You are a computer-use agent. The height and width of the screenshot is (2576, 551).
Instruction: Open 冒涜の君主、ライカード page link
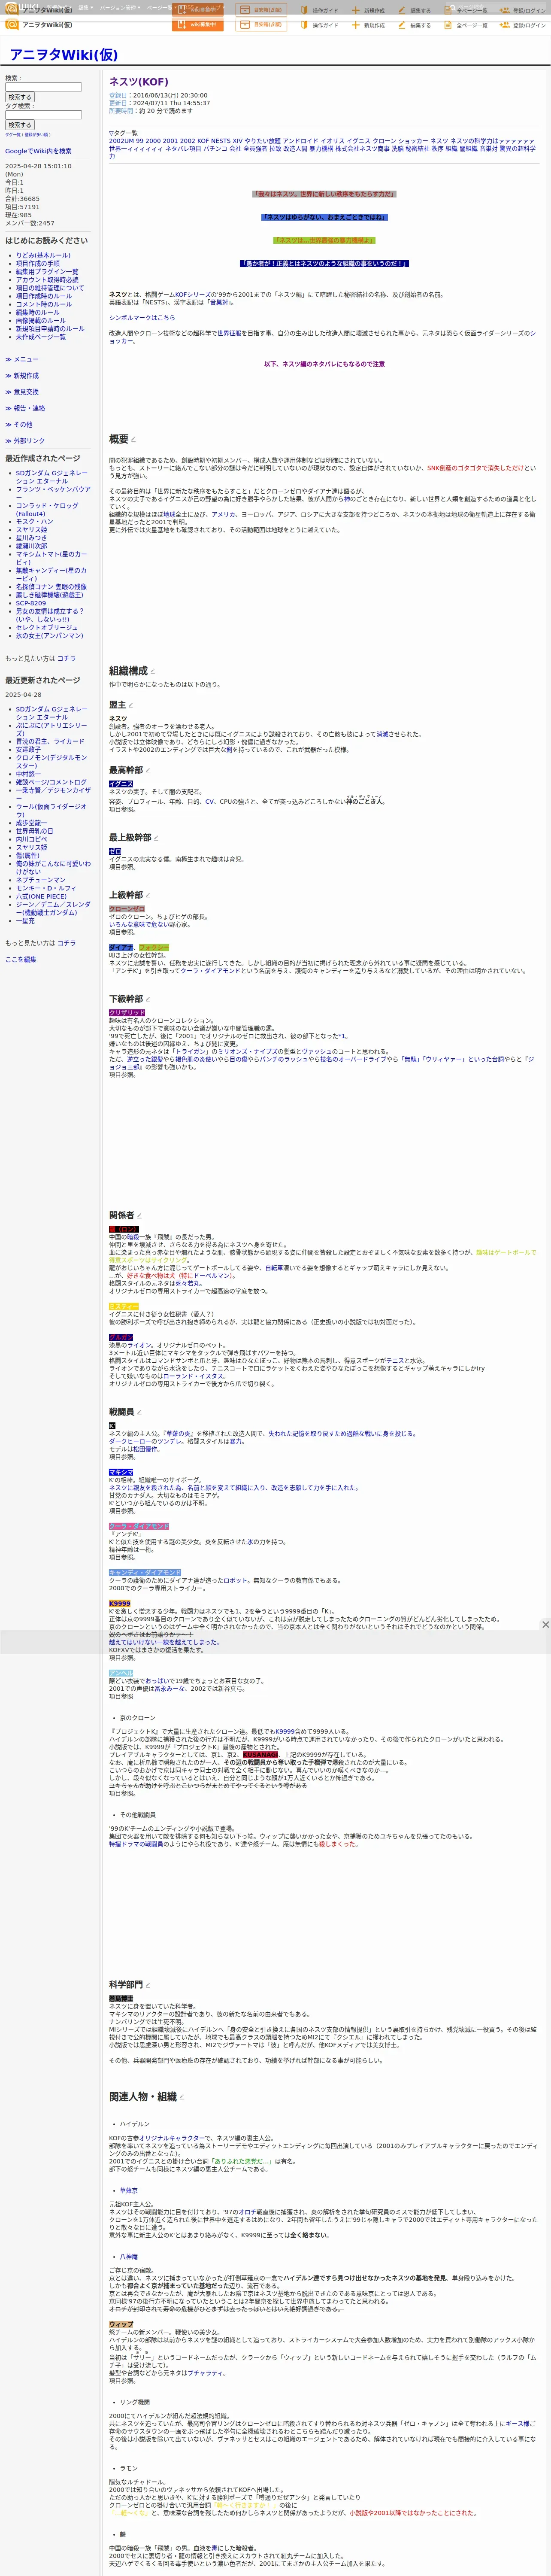click(50, 742)
